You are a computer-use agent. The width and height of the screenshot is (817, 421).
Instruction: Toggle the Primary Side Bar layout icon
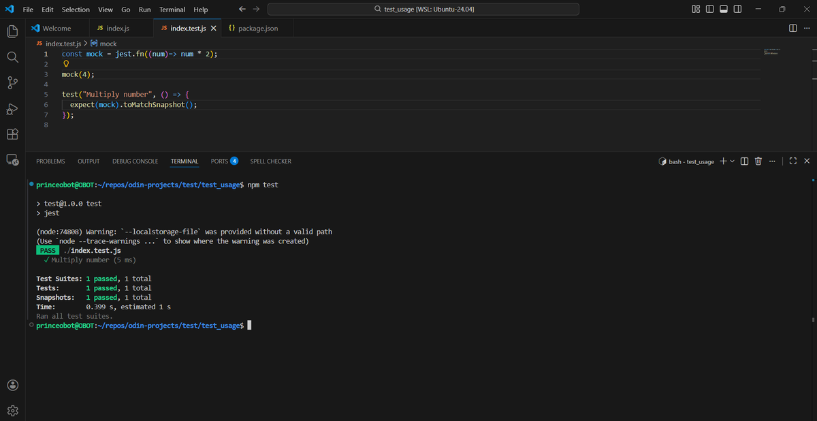[x=710, y=9]
